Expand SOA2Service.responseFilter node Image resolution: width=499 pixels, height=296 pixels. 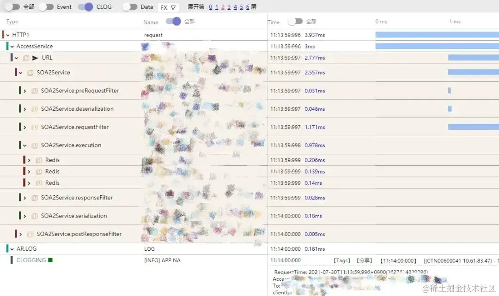(24, 198)
